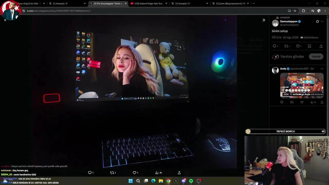Open the Windows Start menu
Screen dimensions: 329x185
tap(131, 181)
